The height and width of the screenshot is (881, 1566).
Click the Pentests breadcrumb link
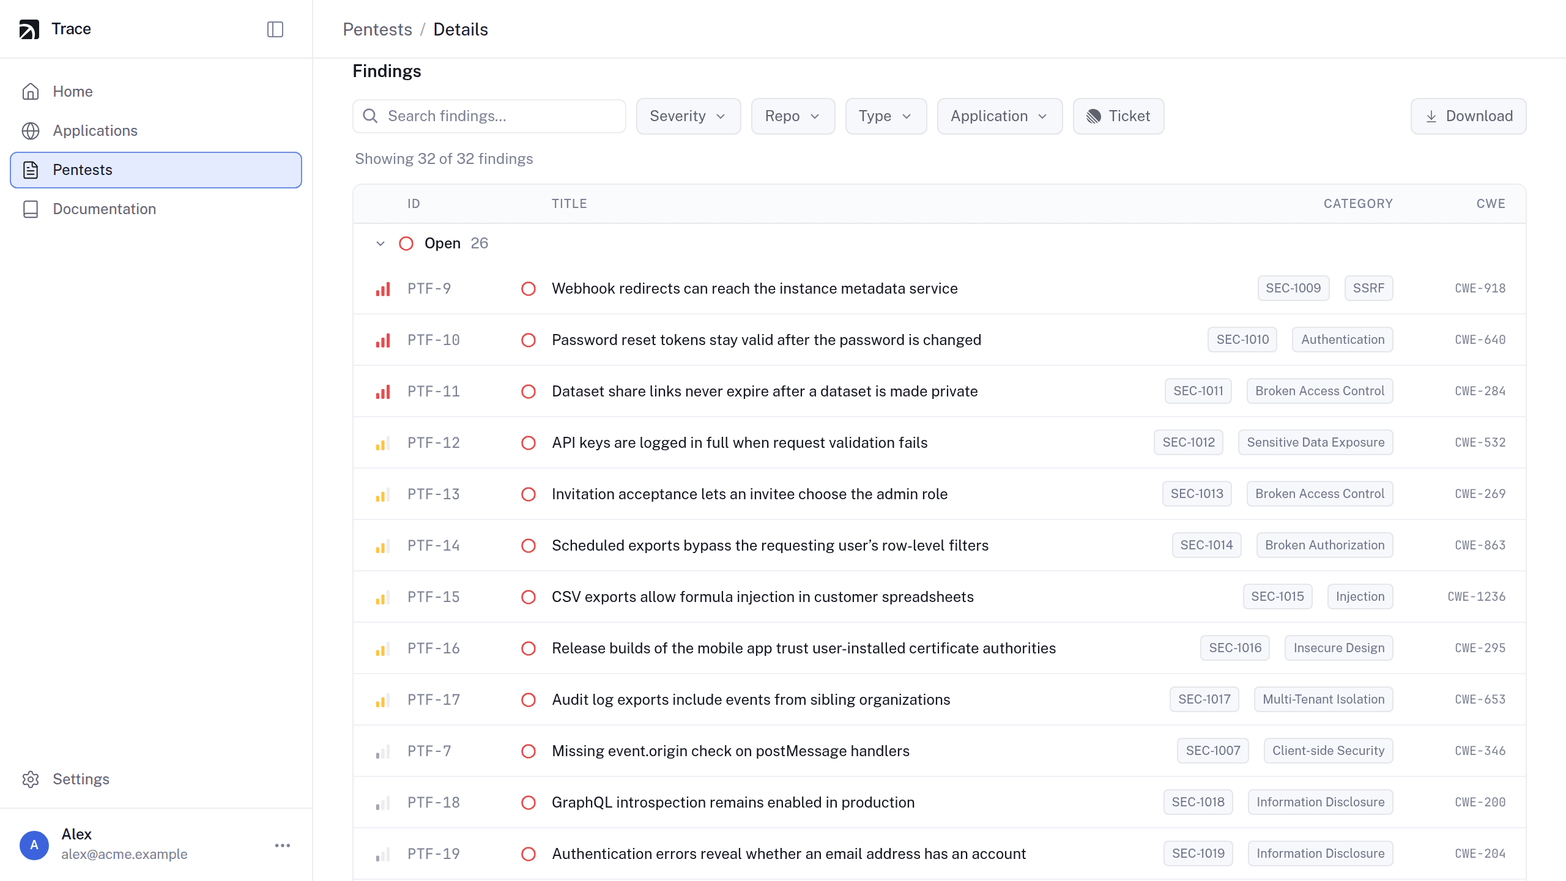[377, 29]
